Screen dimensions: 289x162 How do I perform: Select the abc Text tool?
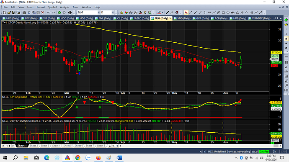click(x=233, y=13)
